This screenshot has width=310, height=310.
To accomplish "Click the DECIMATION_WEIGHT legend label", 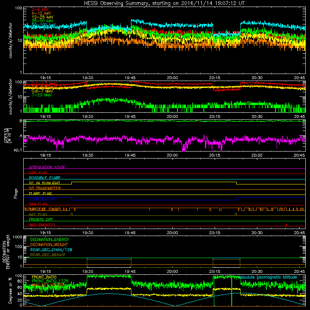I will pyautogui.click(x=49, y=245).
